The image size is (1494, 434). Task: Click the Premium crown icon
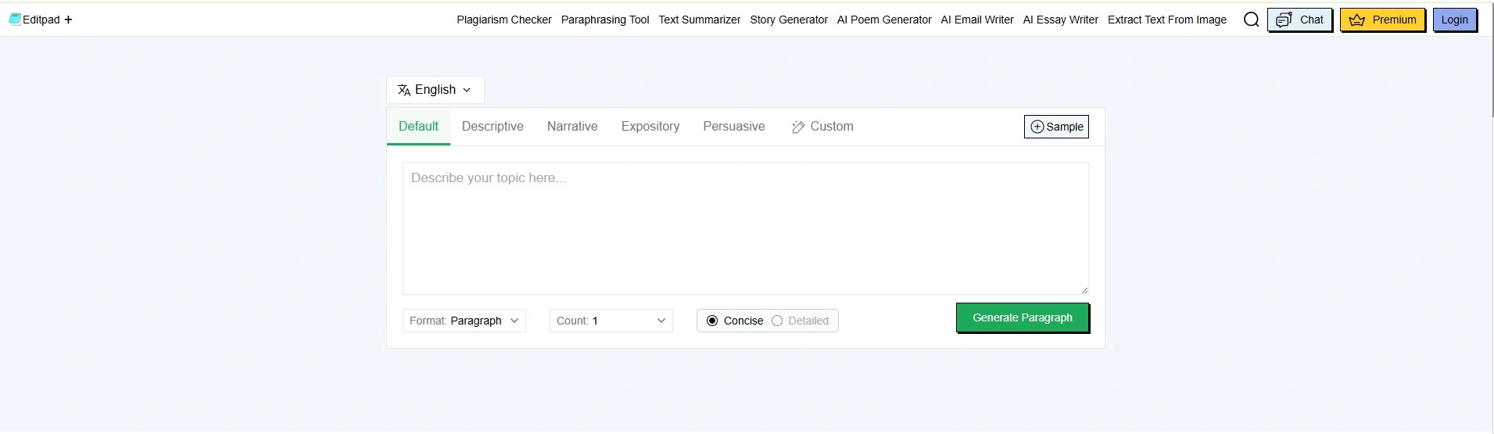point(1357,20)
